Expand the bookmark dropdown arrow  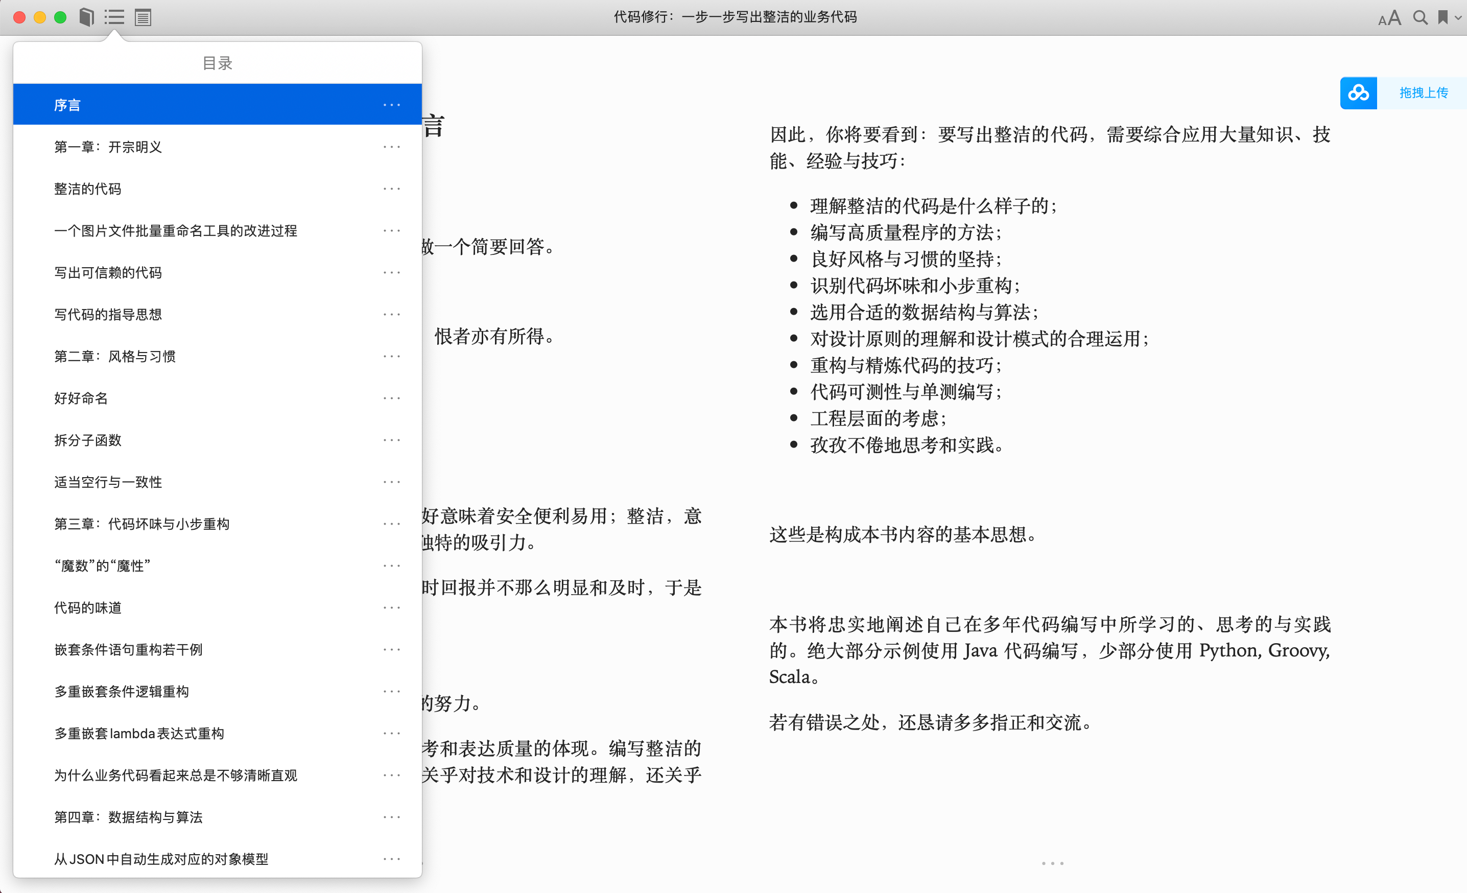(x=1457, y=18)
